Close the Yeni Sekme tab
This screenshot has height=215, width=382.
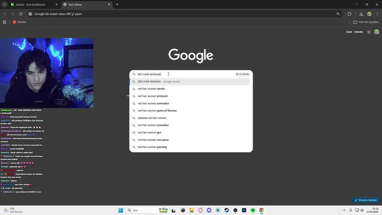click(x=109, y=4)
